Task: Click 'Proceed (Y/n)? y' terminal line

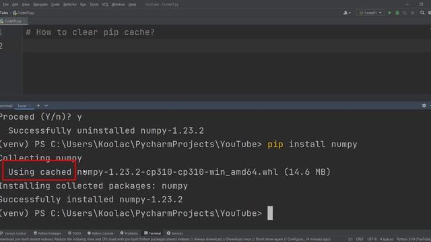Action: tap(41, 117)
